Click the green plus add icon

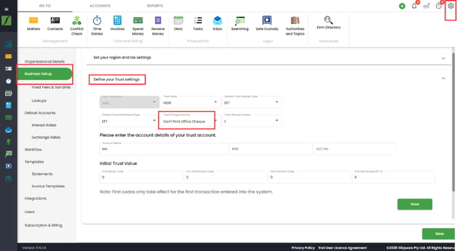(x=402, y=6)
